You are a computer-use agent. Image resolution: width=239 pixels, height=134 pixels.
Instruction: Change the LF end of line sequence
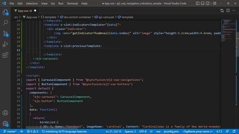coord(151,131)
